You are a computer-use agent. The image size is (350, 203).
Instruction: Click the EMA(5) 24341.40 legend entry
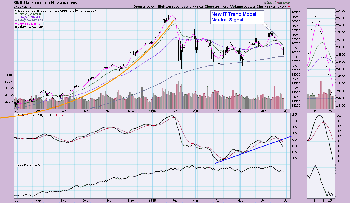[x=27, y=24]
